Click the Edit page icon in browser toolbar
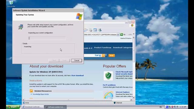 (95, 30)
